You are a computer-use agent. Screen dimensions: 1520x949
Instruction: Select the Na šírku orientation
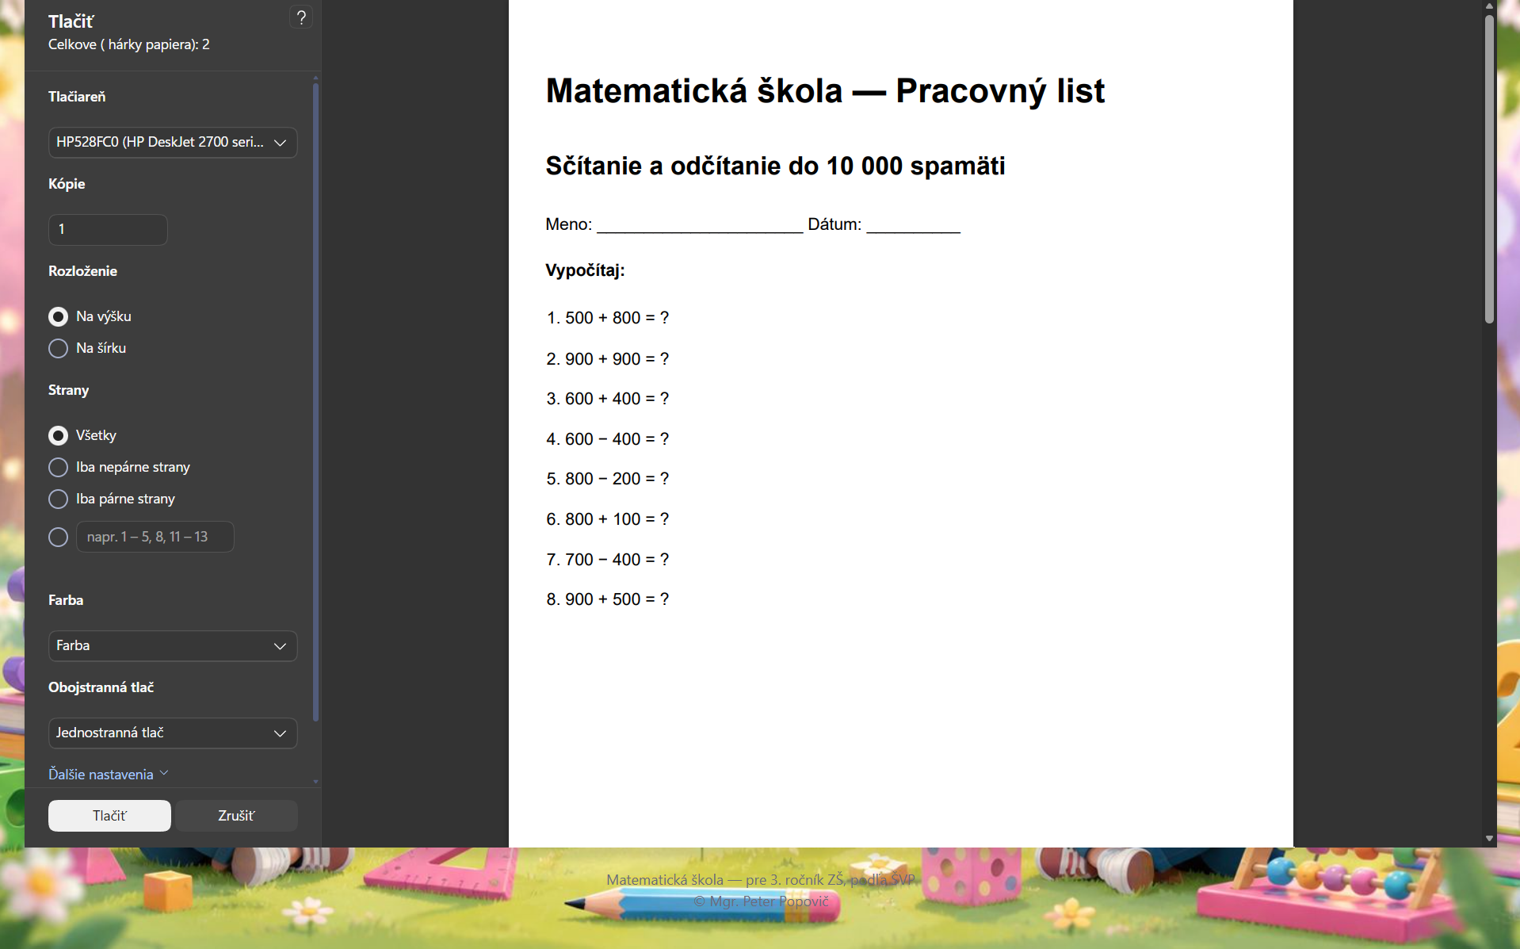(58, 348)
